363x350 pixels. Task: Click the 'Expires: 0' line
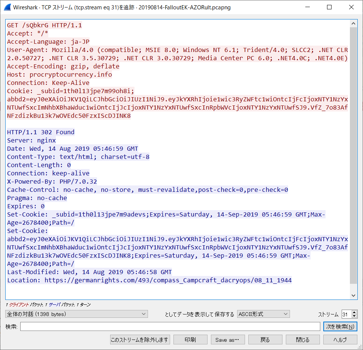tap(26, 206)
